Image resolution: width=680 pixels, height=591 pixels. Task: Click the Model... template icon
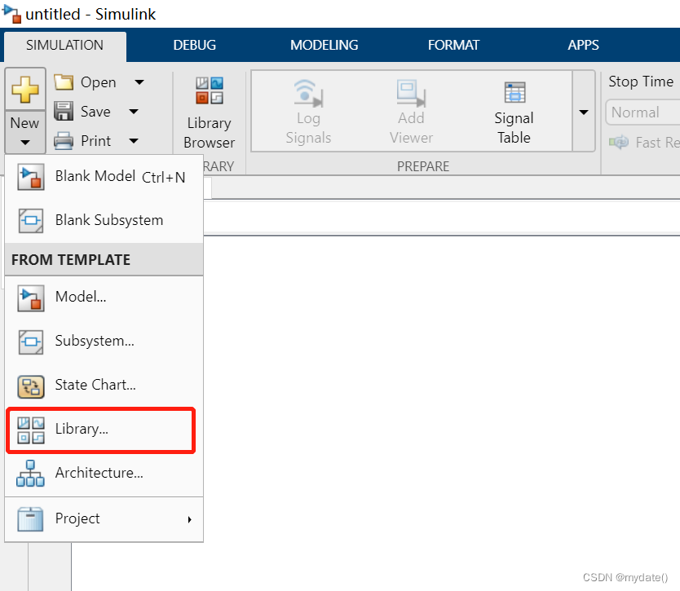pos(31,298)
